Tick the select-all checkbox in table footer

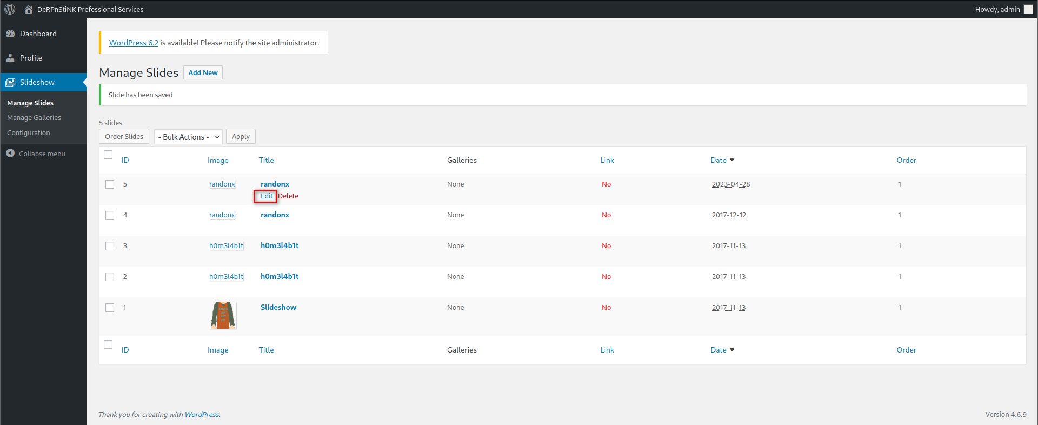tap(108, 344)
